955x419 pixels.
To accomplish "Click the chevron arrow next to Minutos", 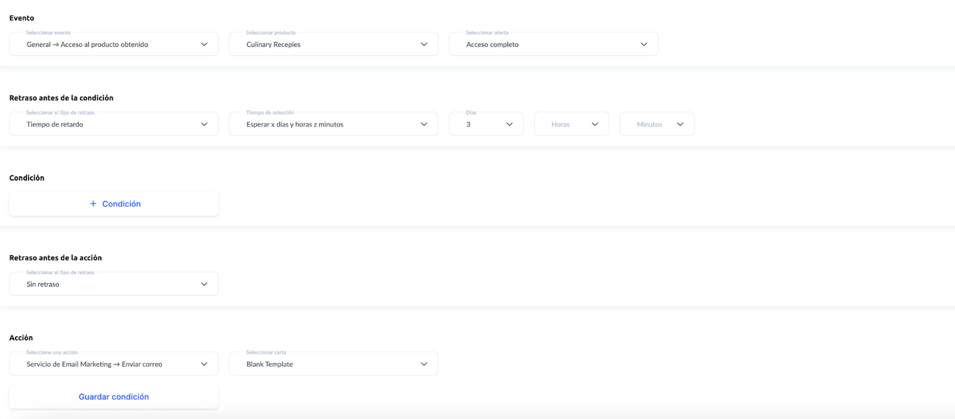I will (680, 125).
